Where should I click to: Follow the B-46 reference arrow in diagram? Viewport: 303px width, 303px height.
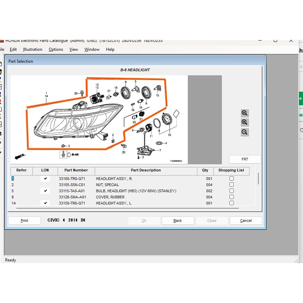pyautogui.click(x=74, y=154)
